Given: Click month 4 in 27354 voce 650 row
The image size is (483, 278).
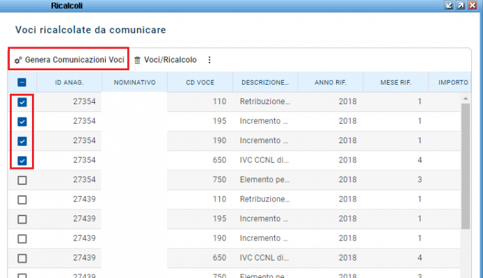Looking at the screenshot, I should 420,160.
